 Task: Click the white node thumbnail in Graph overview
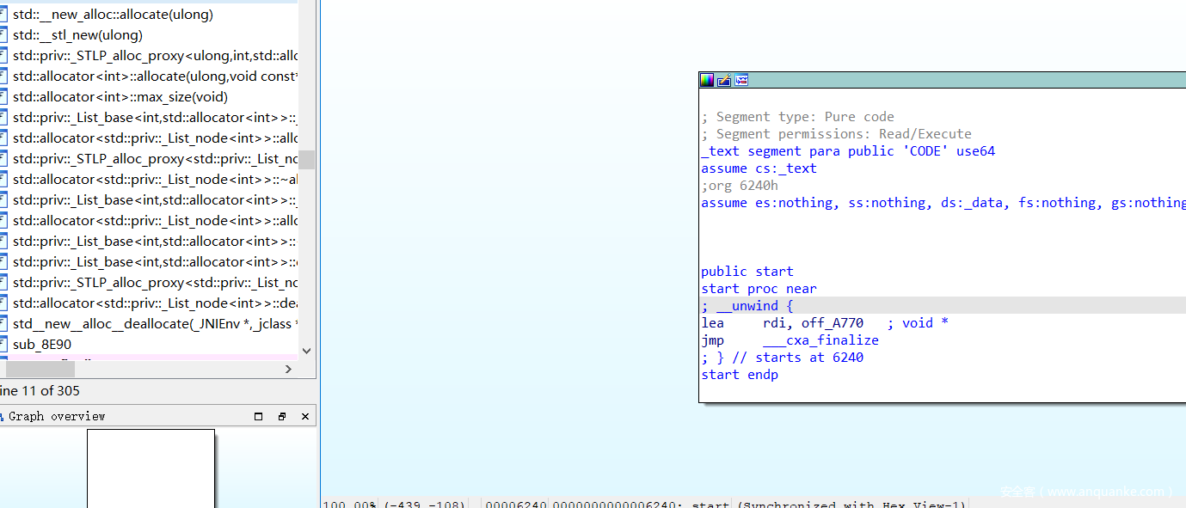[x=151, y=468]
